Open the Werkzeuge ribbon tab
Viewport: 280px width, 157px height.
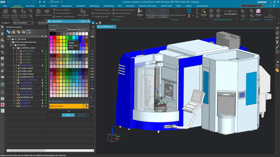click(x=94, y=6)
